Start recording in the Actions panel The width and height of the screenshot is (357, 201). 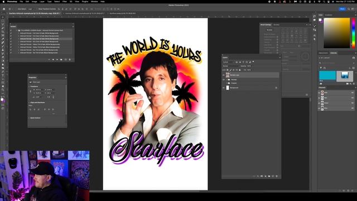click(x=54, y=60)
